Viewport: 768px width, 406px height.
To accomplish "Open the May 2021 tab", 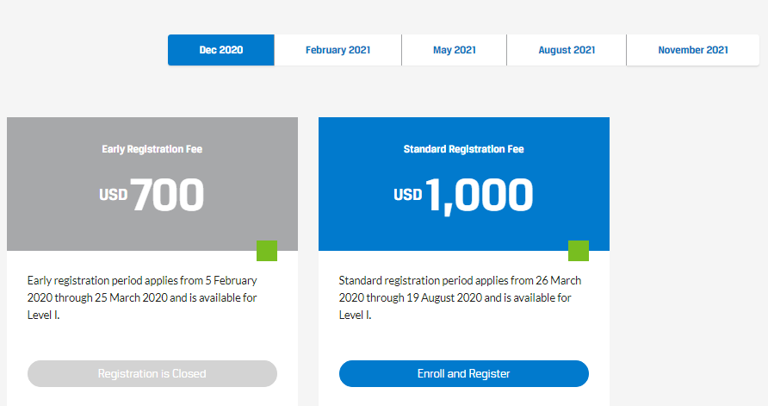I will click(455, 50).
